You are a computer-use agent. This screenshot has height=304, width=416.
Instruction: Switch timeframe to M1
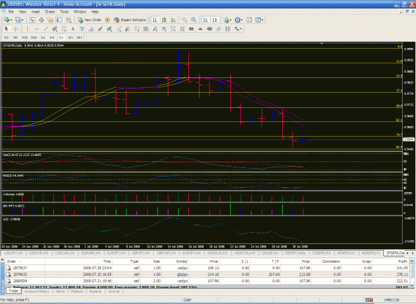(7, 37)
